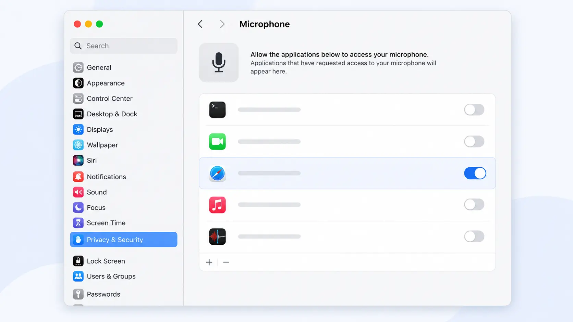
Task: Go back with the left chevron
Action: pos(200,24)
